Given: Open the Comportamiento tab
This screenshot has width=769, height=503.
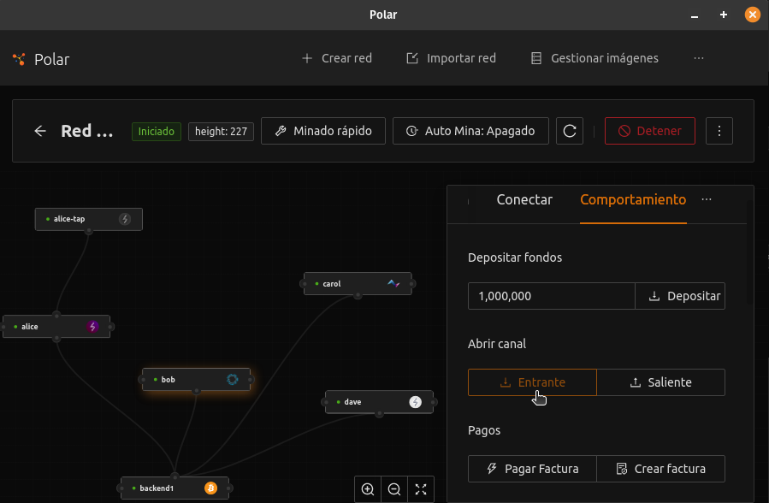Looking at the screenshot, I should click(x=633, y=199).
